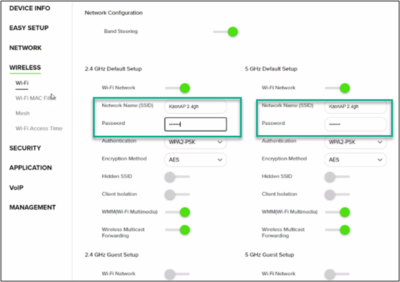Enable the 5 GHz Guest Wi-Fi Network
Screen dimensions: 400x282
337,274
